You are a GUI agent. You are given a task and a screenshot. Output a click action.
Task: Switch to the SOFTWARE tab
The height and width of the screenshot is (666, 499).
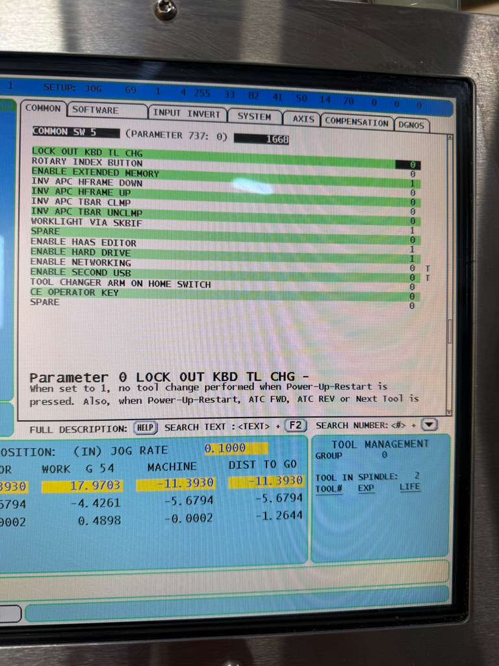(x=96, y=111)
